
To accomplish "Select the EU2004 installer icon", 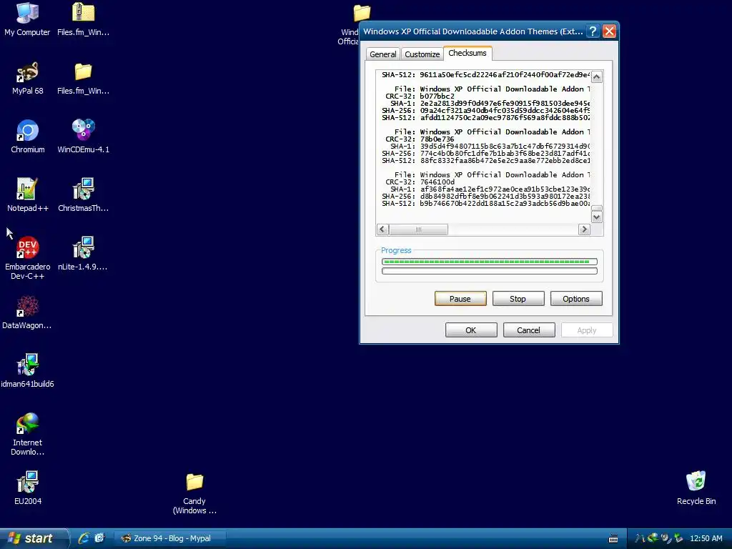I will pyautogui.click(x=28, y=488).
